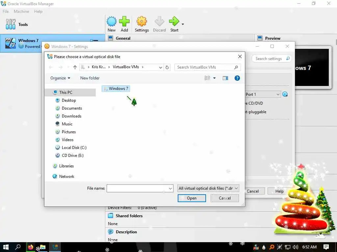Expand File name dropdown arrow
Screen dimensions: 337x252
pyautogui.click(x=170, y=189)
